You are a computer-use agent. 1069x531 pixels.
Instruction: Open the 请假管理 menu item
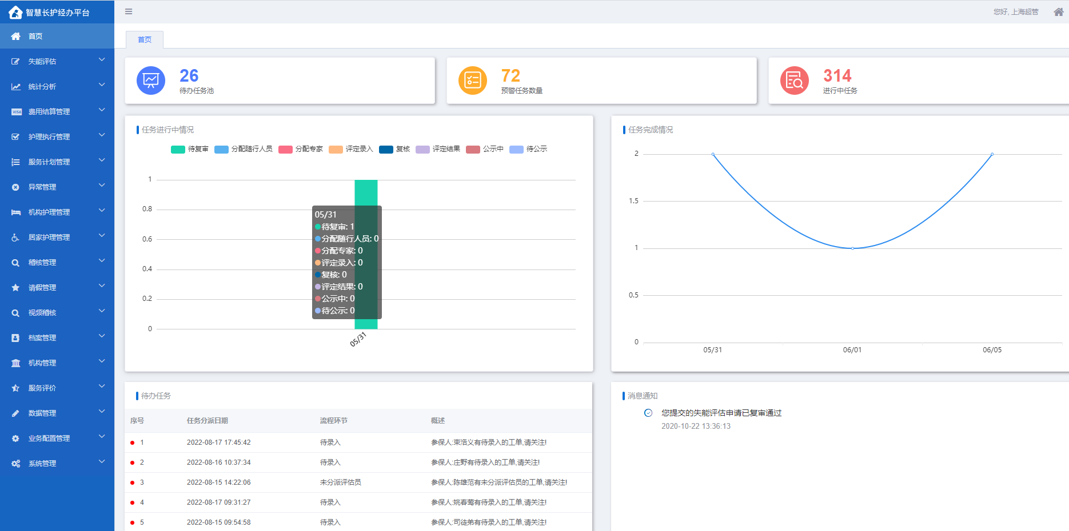(57, 287)
